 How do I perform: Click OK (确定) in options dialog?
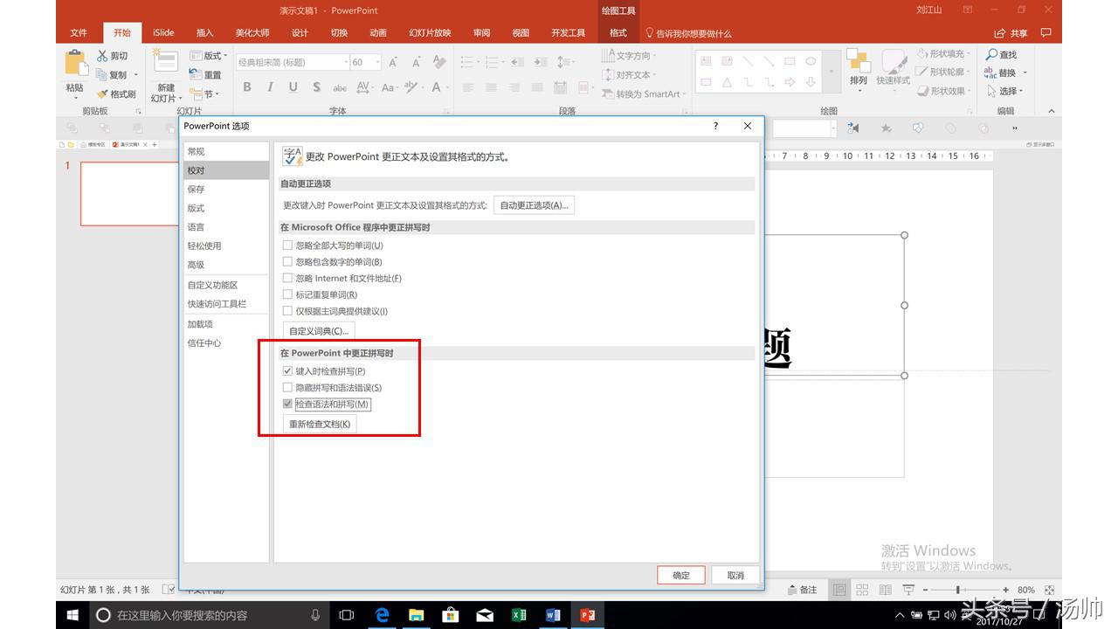681,575
